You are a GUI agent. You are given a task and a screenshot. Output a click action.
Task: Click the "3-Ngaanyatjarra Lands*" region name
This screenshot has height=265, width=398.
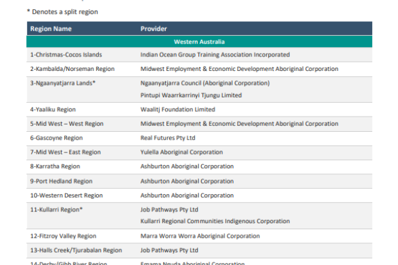pyautogui.click(x=63, y=83)
